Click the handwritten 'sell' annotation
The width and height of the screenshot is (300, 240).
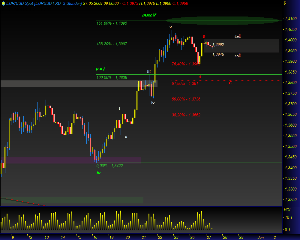[238, 55]
